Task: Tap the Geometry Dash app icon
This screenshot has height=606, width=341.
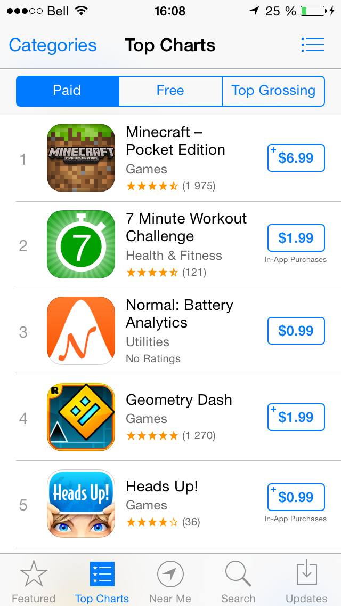Action: 81,417
